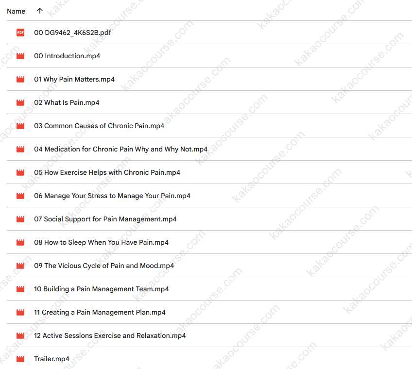Open 12 Active Sessions Exercise and Relaxation
The height and width of the screenshot is (369, 412).
(x=110, y=335)
